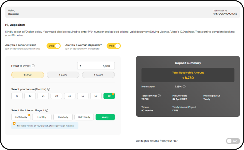Click the Yearly value under Interest payout
Screen dimensions: 244x150
[207, 99]
